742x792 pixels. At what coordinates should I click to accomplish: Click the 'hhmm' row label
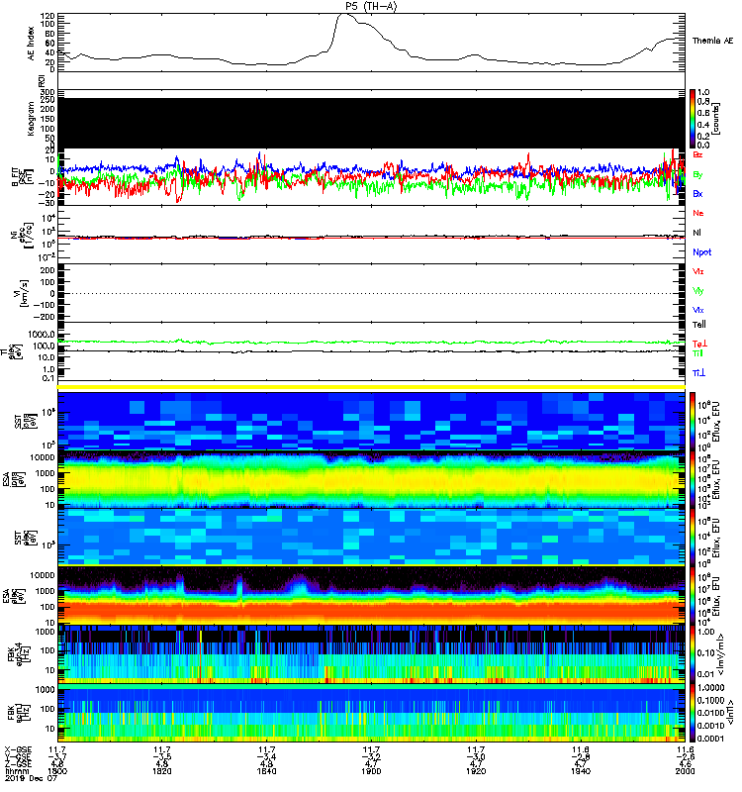point(15,771)
